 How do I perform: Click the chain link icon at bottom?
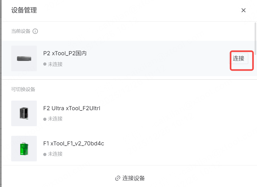click(x=117, y=178)
